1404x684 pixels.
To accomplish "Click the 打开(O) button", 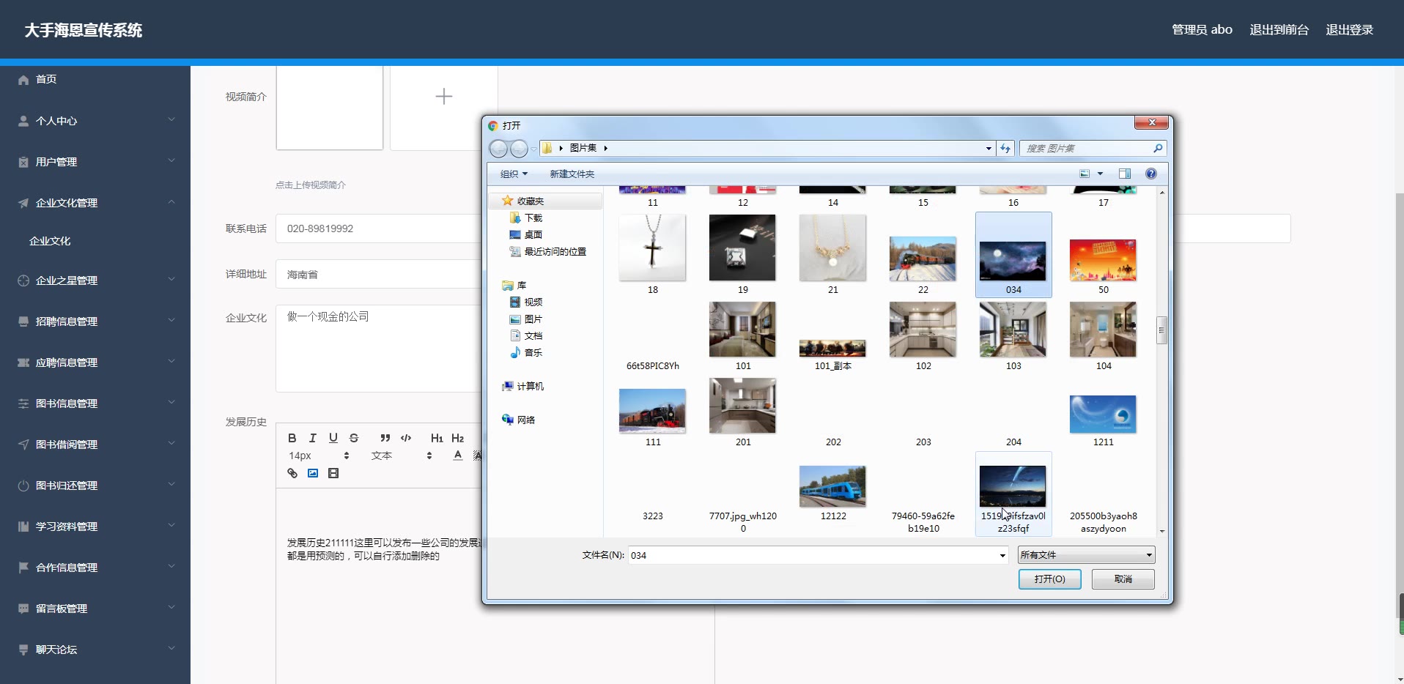I will point(1049,579).
